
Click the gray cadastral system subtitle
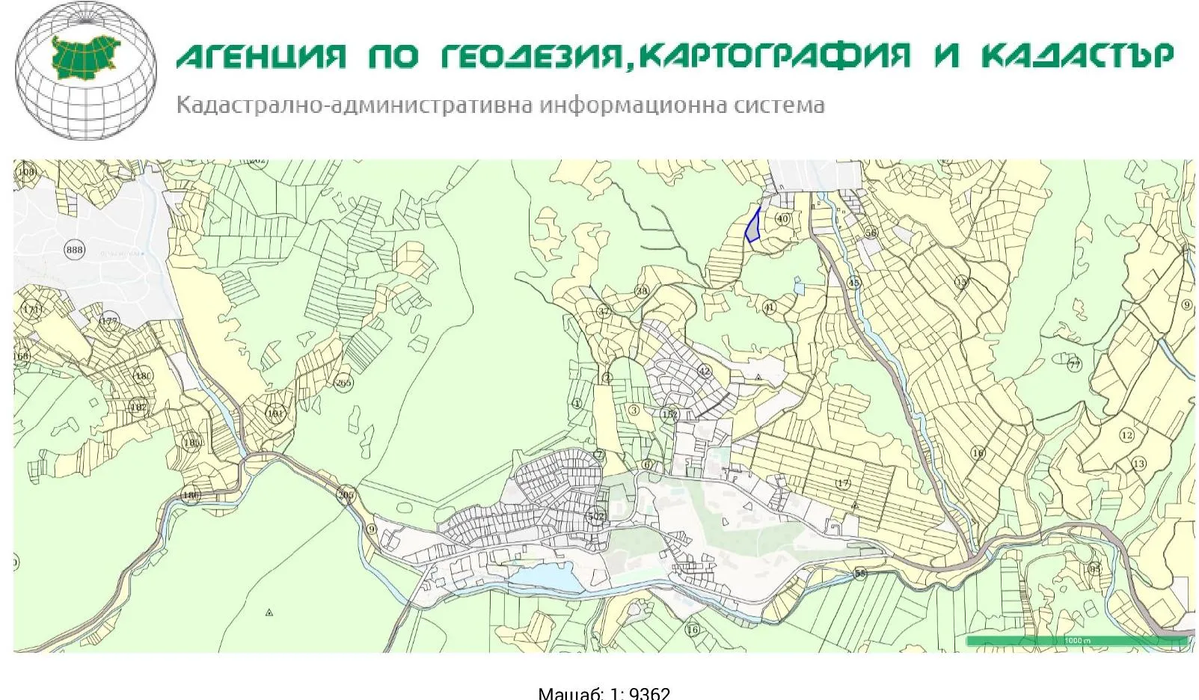pos(500,105)
